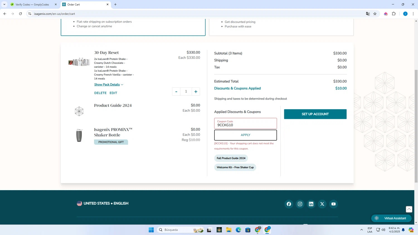Select Welcome Kit – Free Shaker Cup chip

pos(235,167)
